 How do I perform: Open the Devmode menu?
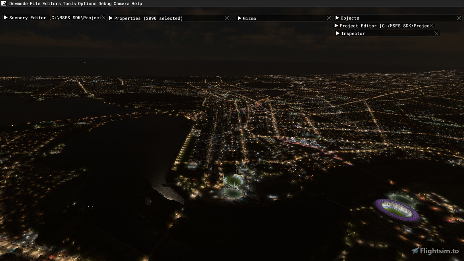(19, 3)
